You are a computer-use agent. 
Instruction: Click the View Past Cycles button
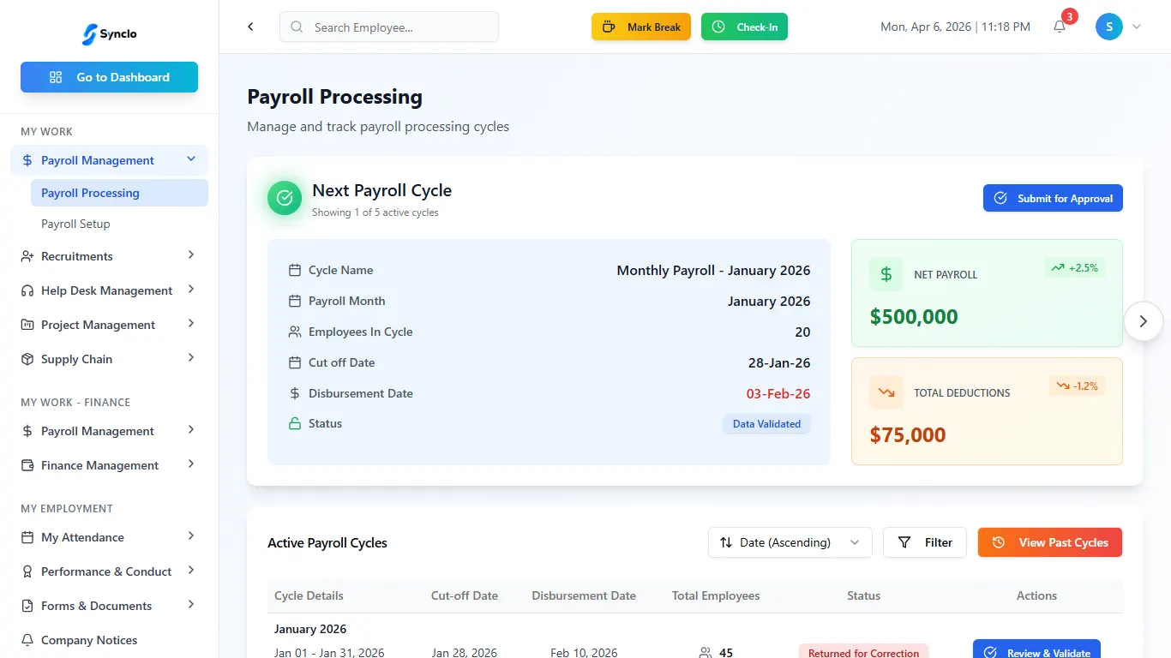pos(1049,542)
